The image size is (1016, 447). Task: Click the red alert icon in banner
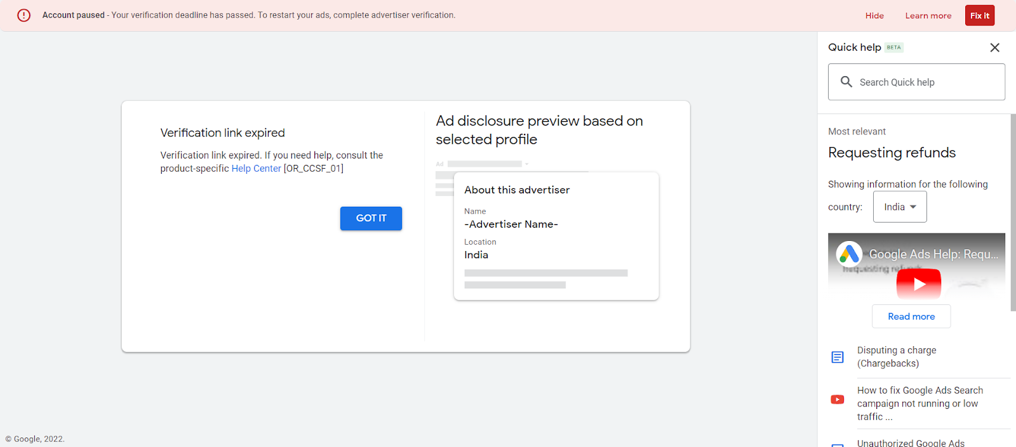23,15
